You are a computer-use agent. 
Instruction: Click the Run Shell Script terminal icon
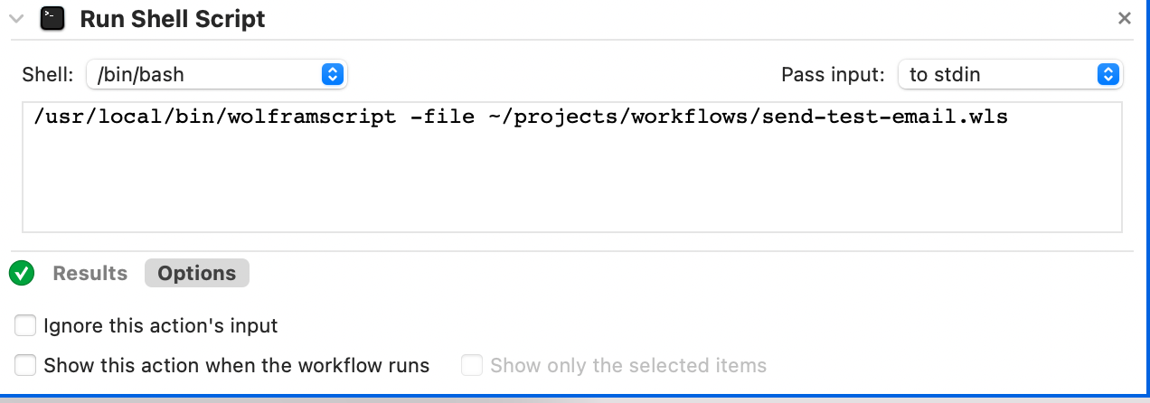pos(52,19)
